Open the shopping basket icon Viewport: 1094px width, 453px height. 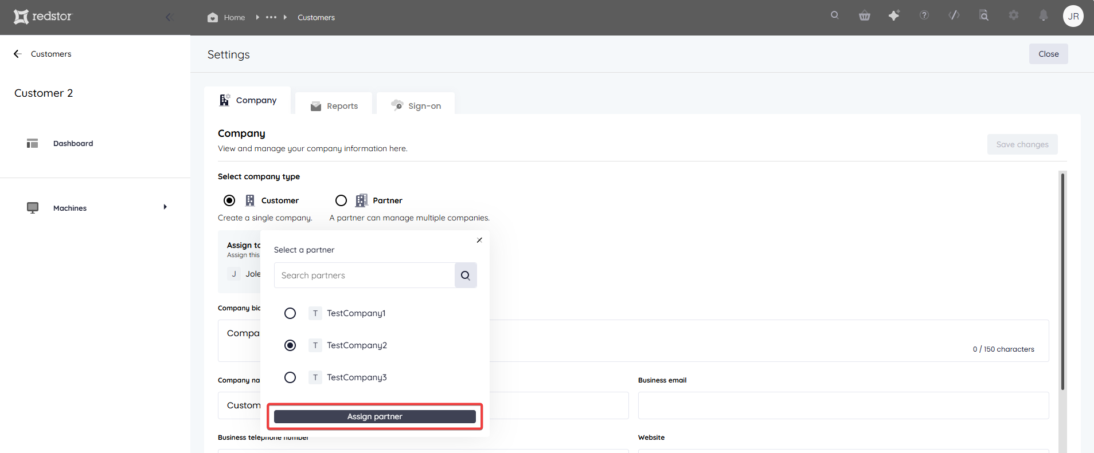[865, 15]
